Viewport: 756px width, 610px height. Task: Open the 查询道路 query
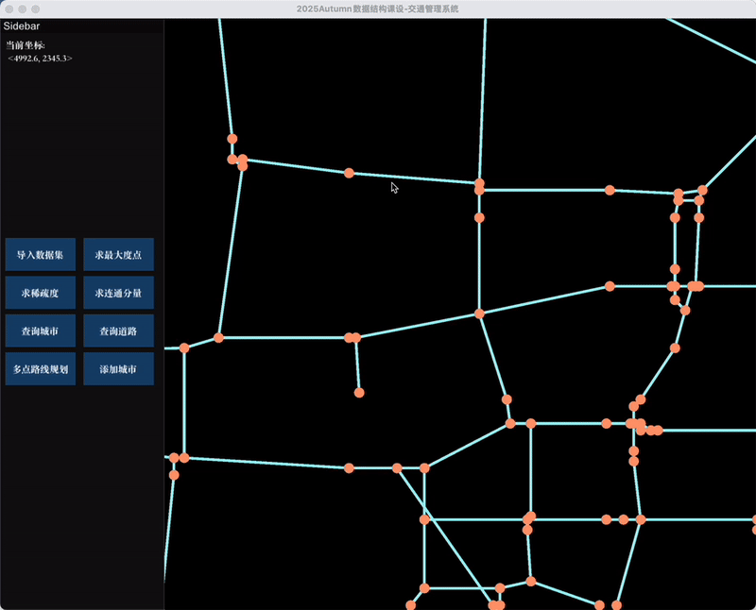click(119, 330)
